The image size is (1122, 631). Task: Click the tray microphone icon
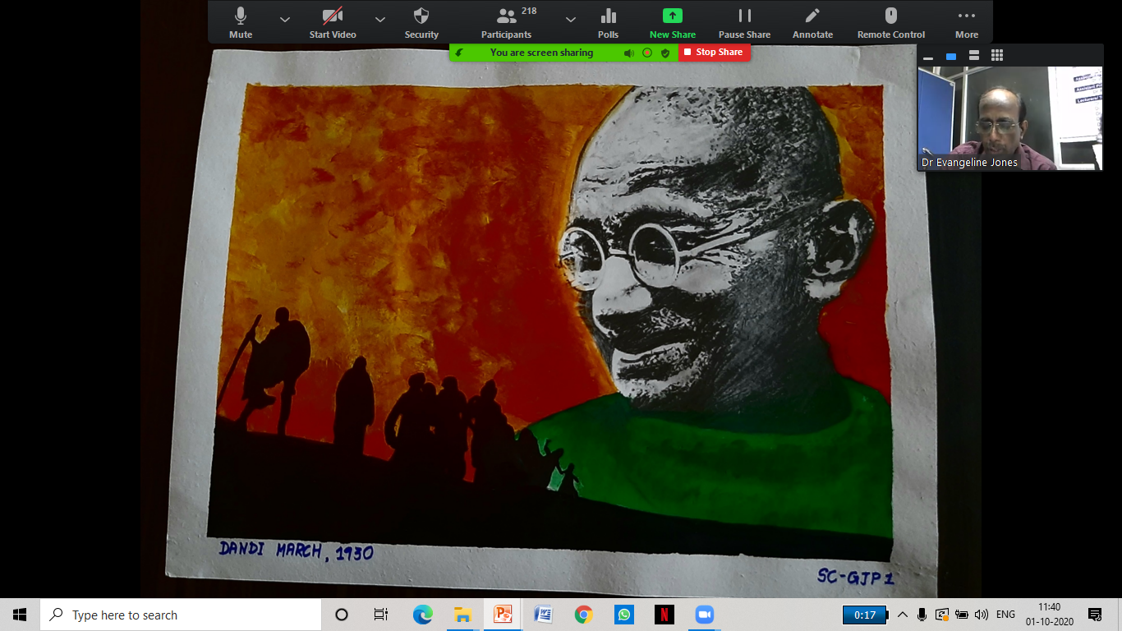922,615
